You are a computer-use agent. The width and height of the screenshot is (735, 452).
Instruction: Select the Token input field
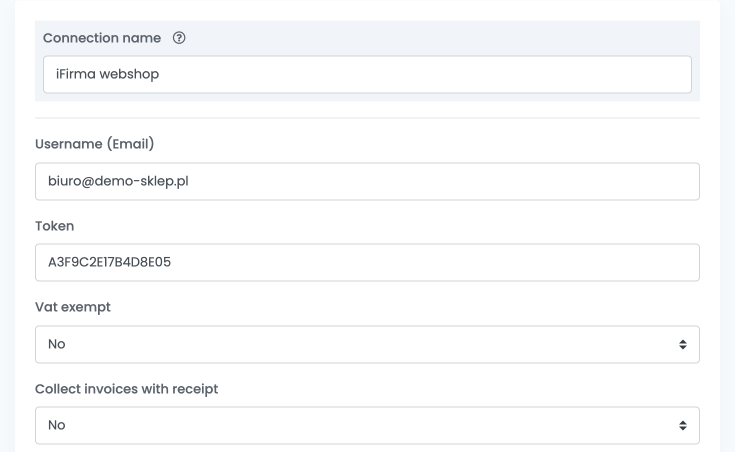click(x=367, y=262)
